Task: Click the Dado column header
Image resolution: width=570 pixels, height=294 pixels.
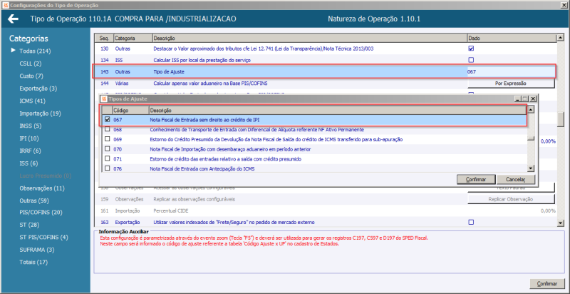Action: pos(512,38)
